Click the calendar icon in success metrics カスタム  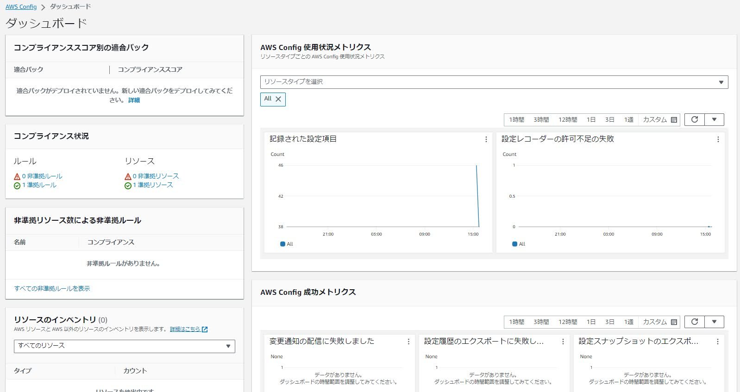pyautogui.click(x=674, y=322)
